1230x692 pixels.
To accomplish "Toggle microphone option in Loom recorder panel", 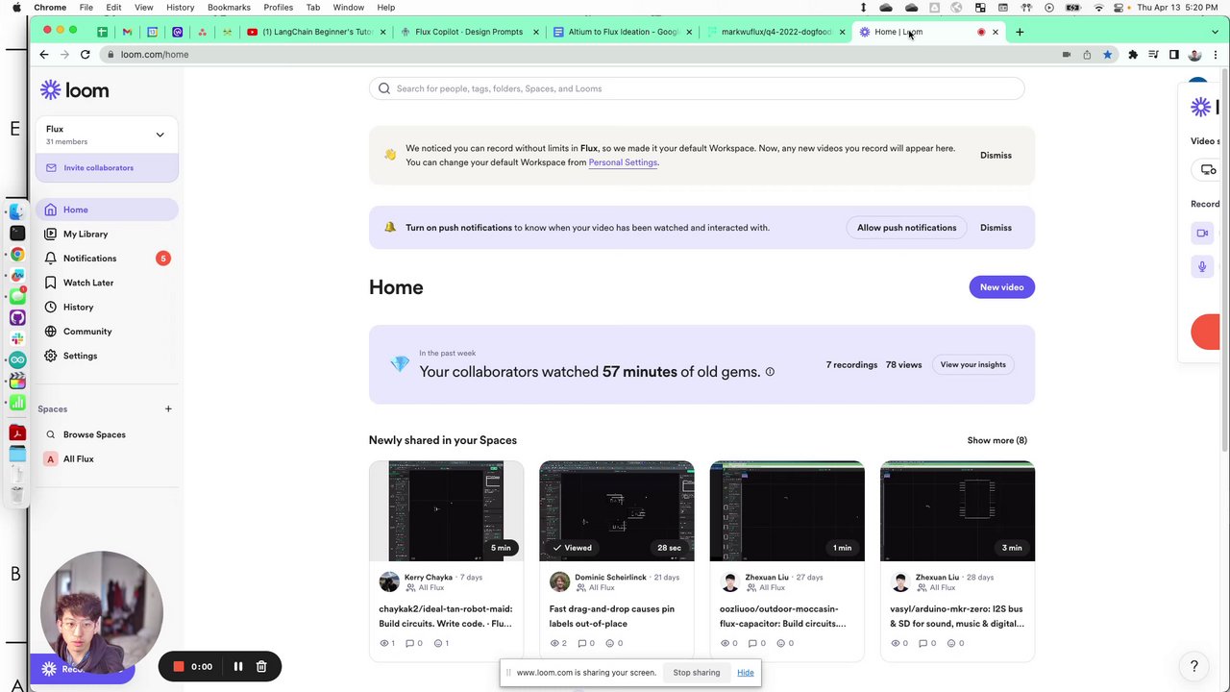I will pos(1202,266).
